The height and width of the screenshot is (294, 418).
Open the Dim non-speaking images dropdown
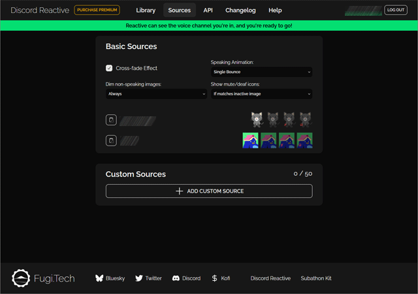[156, 93]
